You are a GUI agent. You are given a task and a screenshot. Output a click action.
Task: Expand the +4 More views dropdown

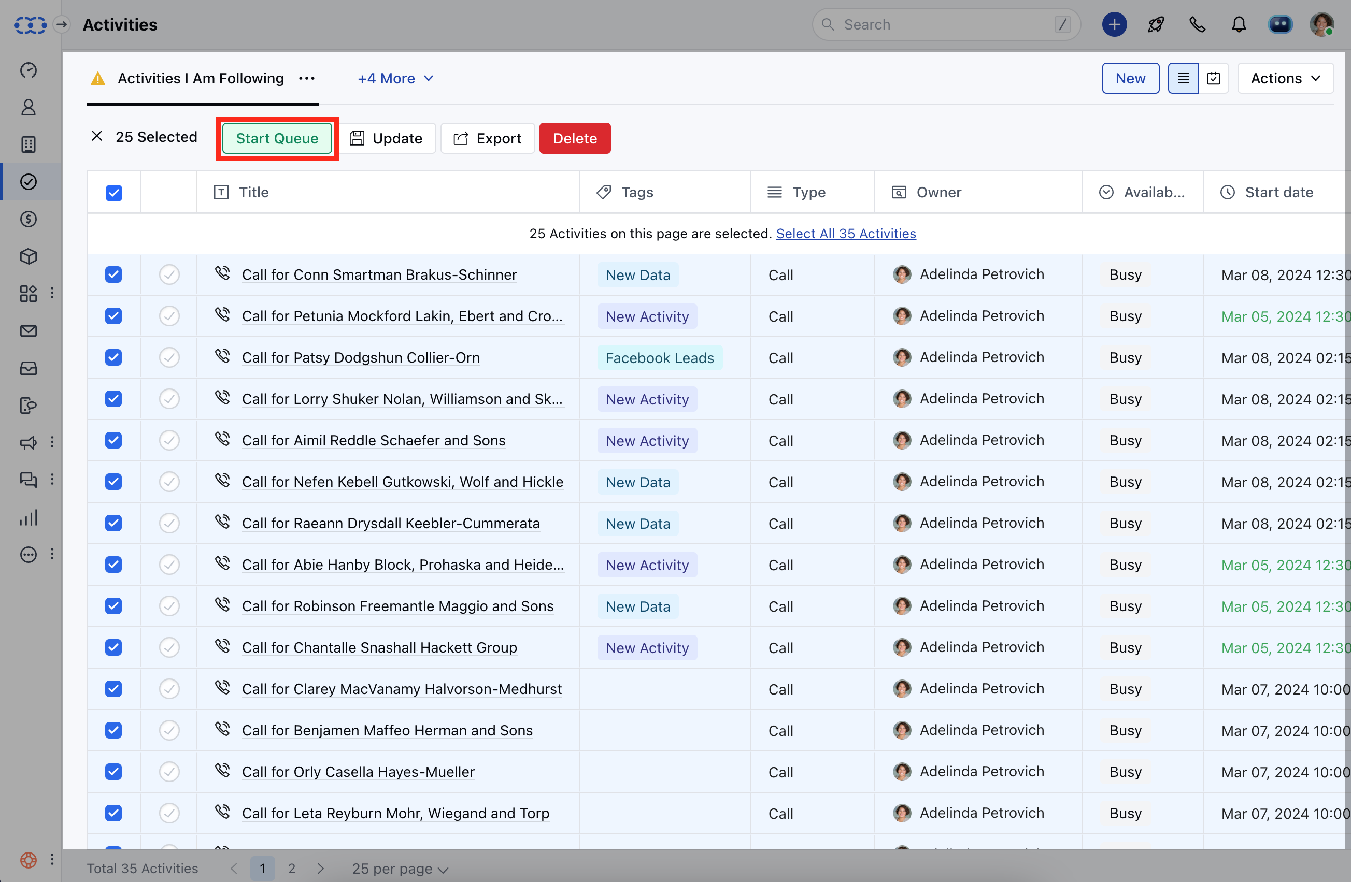pos(395,78)
